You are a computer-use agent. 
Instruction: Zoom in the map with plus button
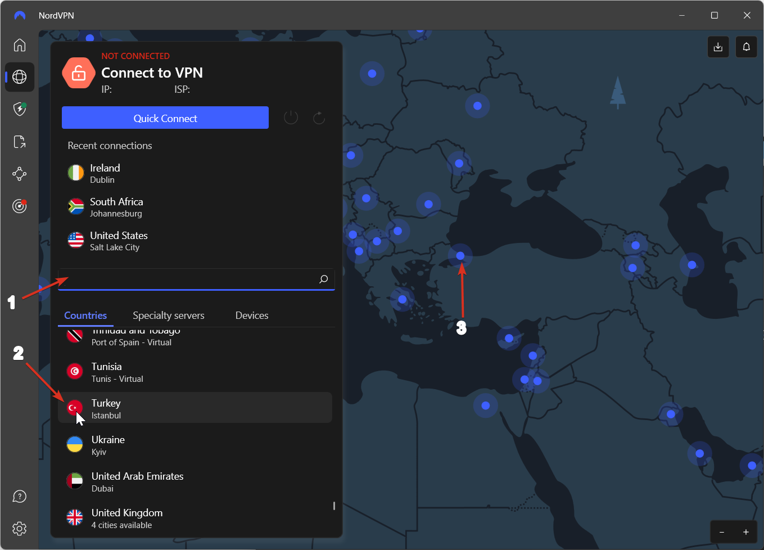(746, 532)
